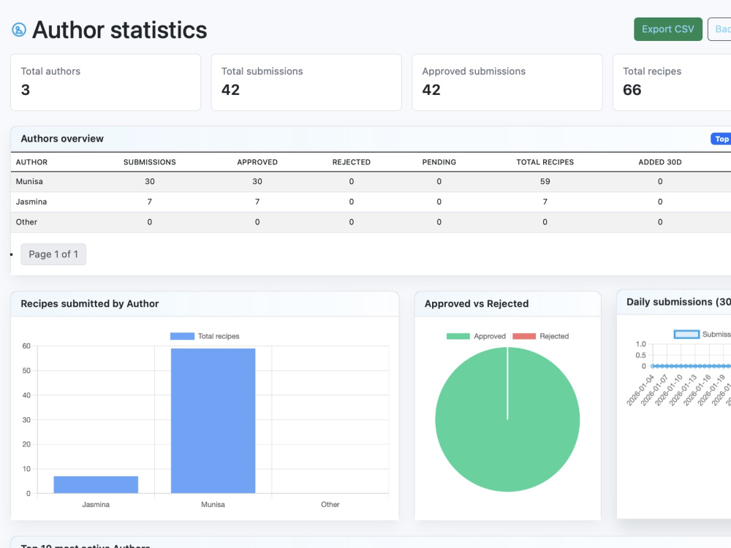Click Munisa's submissions value 30
This screenshot has width=731, height=548.
[x=150, y=182]
